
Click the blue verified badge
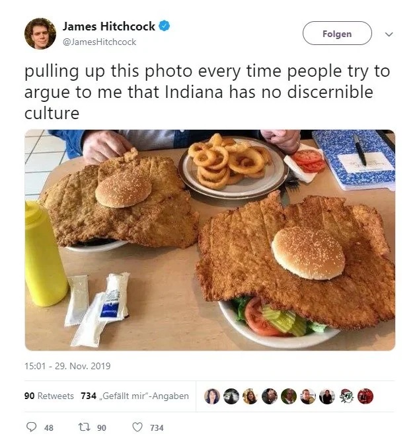point(165,26)
